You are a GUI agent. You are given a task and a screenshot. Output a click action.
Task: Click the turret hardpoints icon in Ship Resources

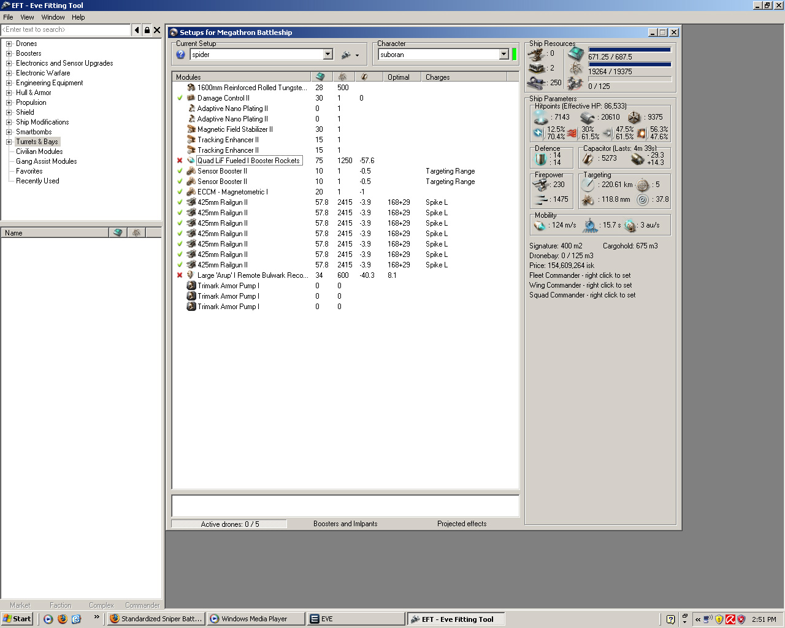click(537, 54)
